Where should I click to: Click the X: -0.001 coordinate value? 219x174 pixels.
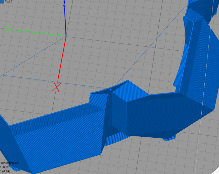click(x=5, y=167)
